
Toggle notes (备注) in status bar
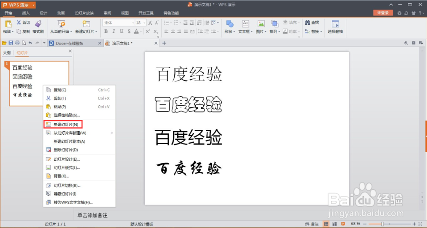pyautogui.click(x=312, y=224)
